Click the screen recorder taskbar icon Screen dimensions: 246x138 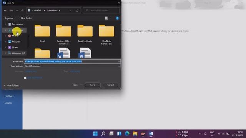coord(143,134)
